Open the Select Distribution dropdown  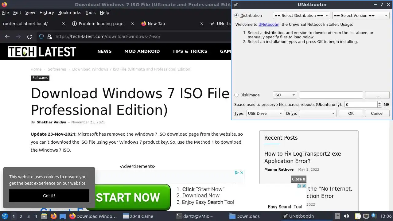click(302, 15)
